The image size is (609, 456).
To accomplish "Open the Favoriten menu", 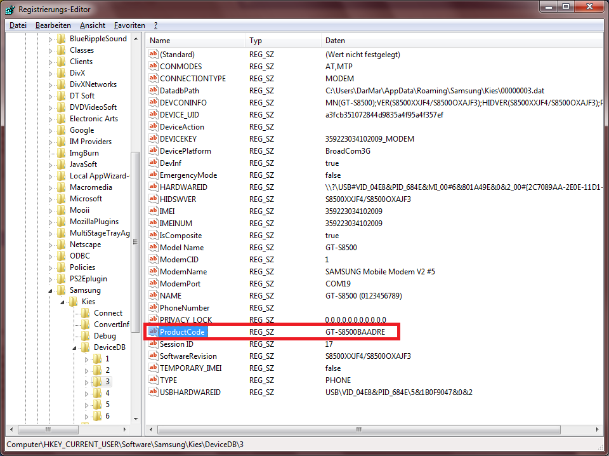I will click(x=129, y=25).
